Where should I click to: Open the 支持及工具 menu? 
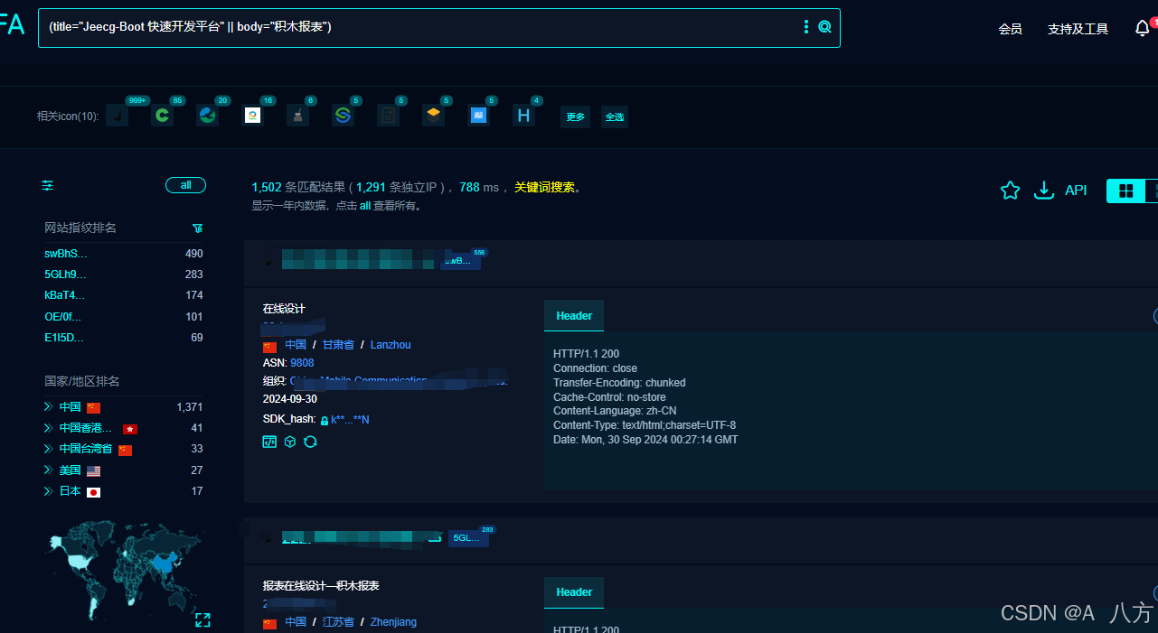coord(1078,29)
